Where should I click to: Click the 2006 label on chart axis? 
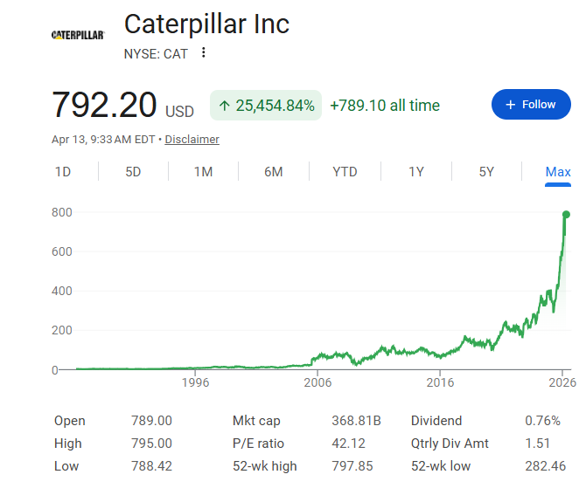click(x=317, y=382)
